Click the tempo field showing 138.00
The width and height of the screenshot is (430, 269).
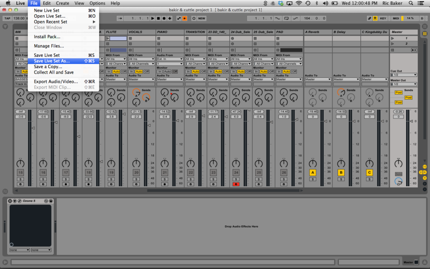[19, 18]
